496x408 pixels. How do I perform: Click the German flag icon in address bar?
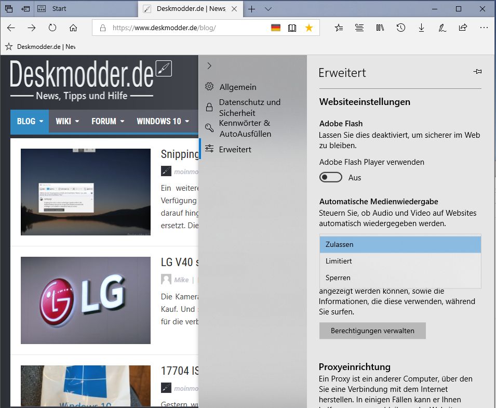click(x=276, y=28)
